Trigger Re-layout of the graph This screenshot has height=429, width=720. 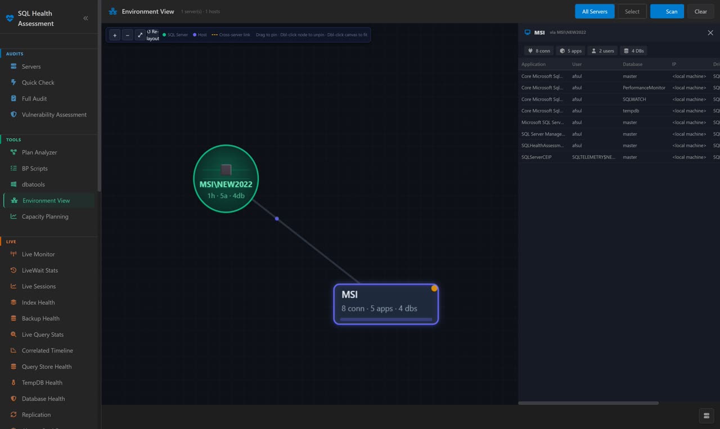[x=152, y=34]
